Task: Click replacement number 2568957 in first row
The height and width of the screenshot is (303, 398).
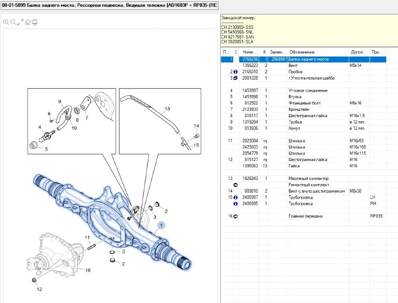Action: coord(278,59)
